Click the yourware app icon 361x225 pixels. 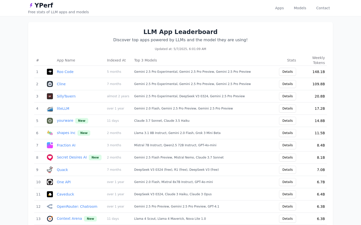click(x=50, y=121)
